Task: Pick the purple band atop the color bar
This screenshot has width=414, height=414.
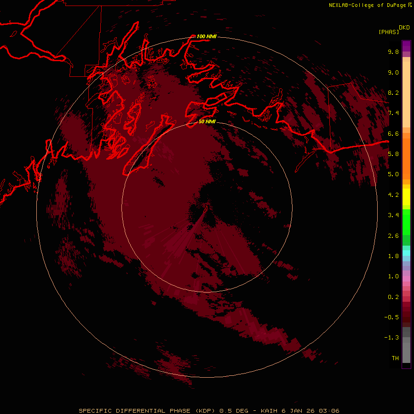Action: [x=406, y=46]
